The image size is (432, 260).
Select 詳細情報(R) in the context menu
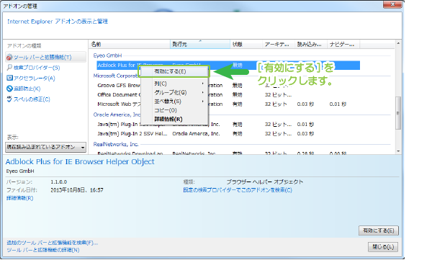[x=174, y=119]
